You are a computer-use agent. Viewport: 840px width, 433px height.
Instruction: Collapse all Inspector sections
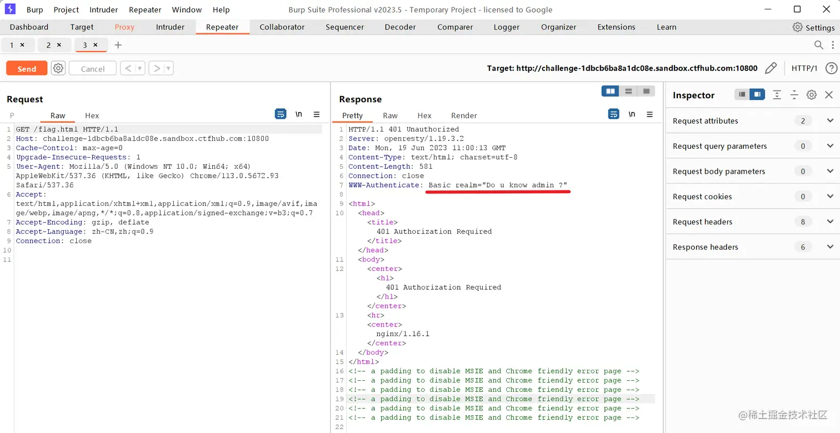794,95
